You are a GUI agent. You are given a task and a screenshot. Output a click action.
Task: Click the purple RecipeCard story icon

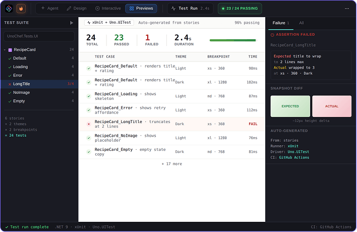click(10, 50)
